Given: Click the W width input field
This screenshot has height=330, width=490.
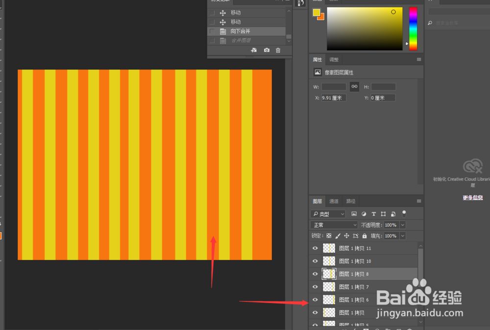Looking at the screenshot, I should (x=334, y=87).
